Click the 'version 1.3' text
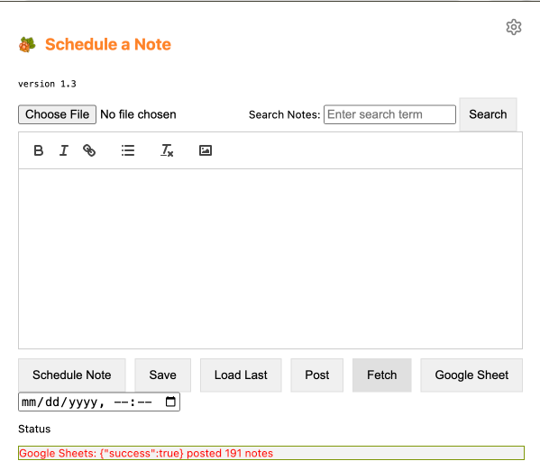The height and width of the screenshot is (470, 540). click(47, 84)
